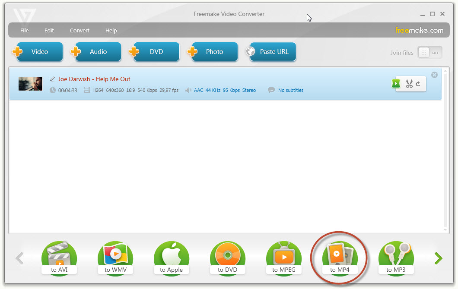
Task: Show previous output formats with left arrow
Action: [19, 258]
